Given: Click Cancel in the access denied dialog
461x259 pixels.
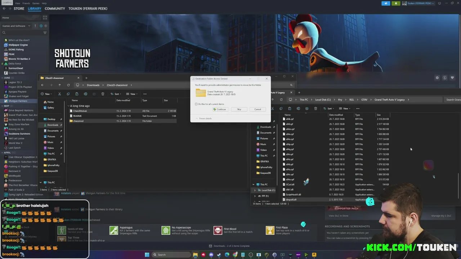Looking at the screenshot, I should point(258,109).
